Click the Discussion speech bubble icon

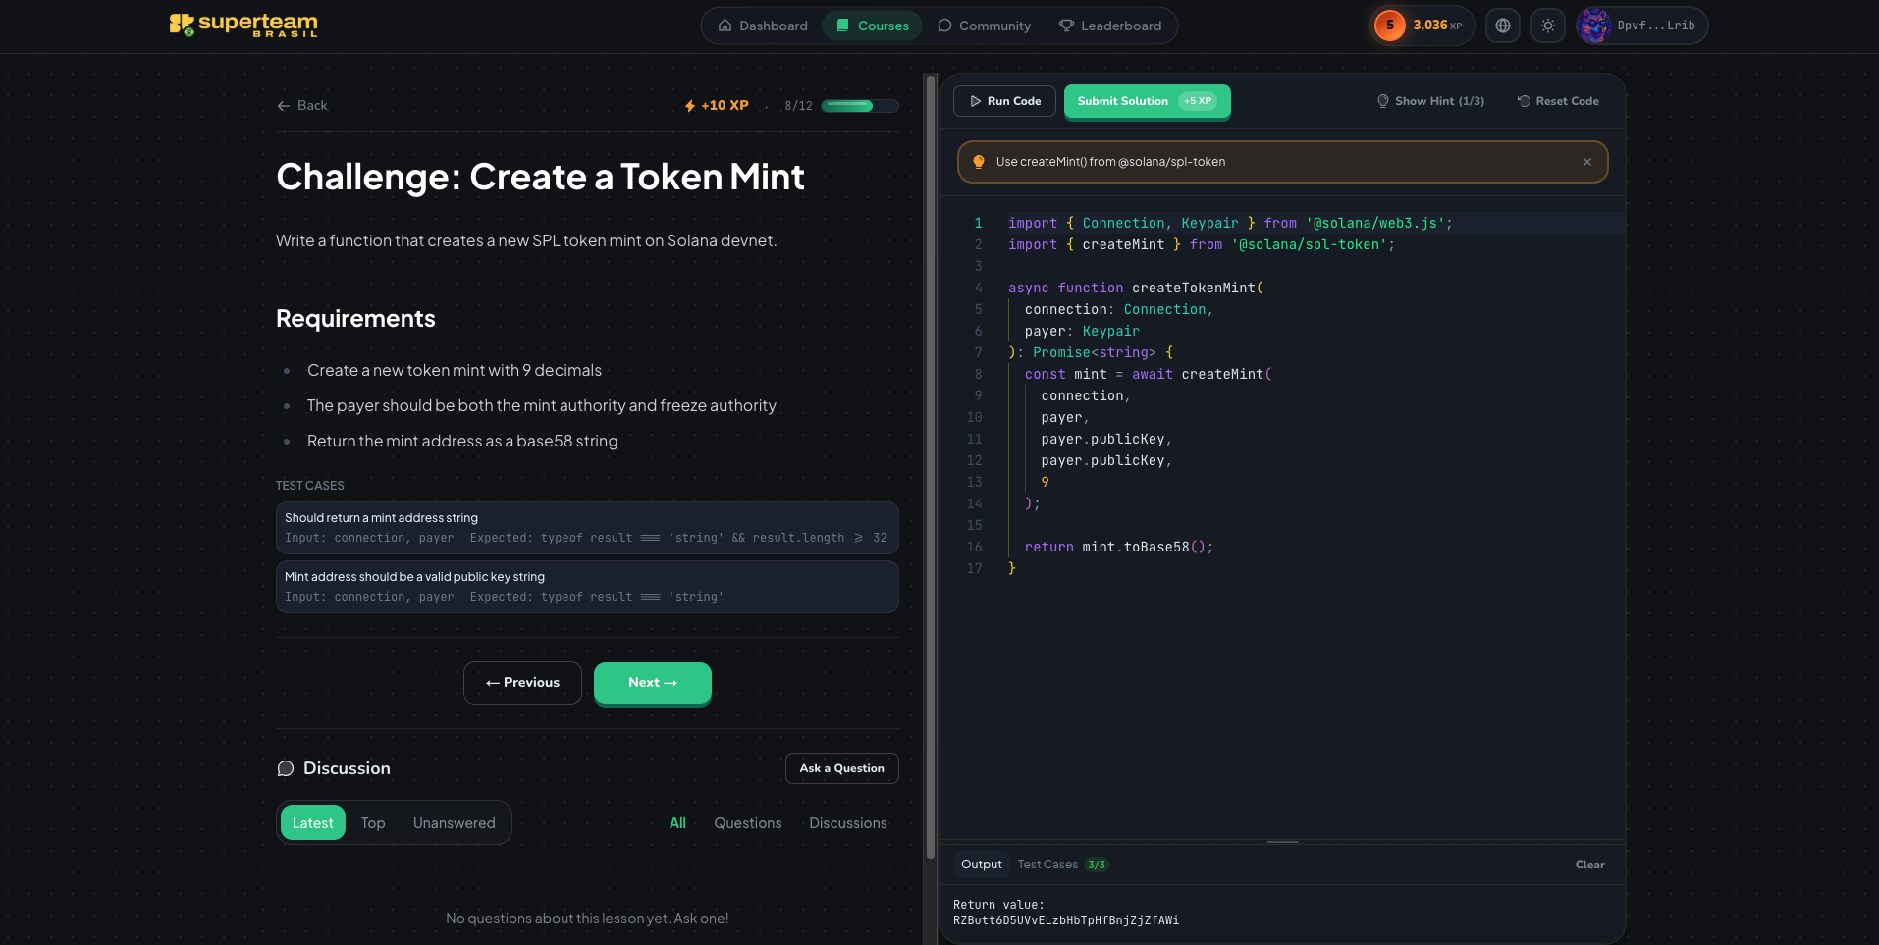point(286,768)
